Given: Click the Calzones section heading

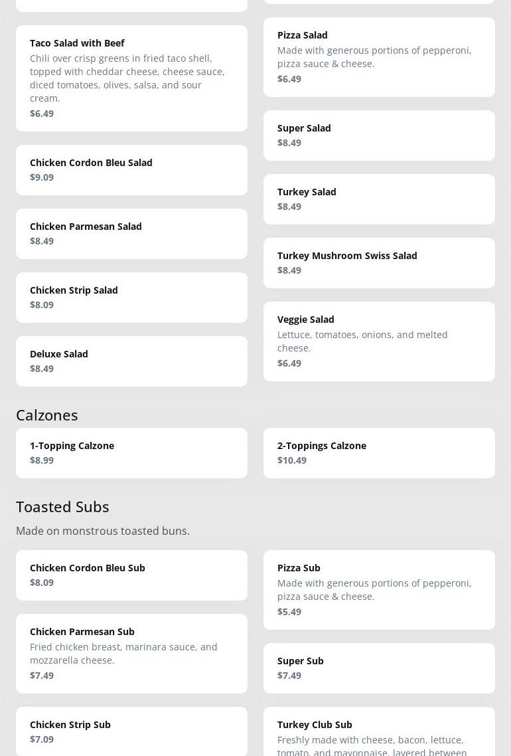Looking at the screenshot, I should tap(47, 415).
